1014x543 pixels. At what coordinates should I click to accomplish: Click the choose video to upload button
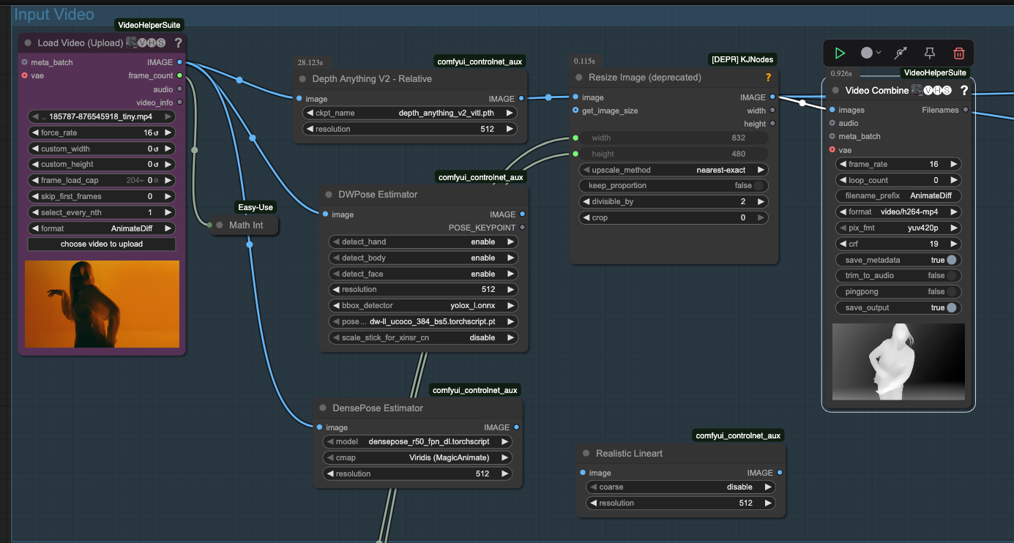pyautogui.click(x=102, y=244)
